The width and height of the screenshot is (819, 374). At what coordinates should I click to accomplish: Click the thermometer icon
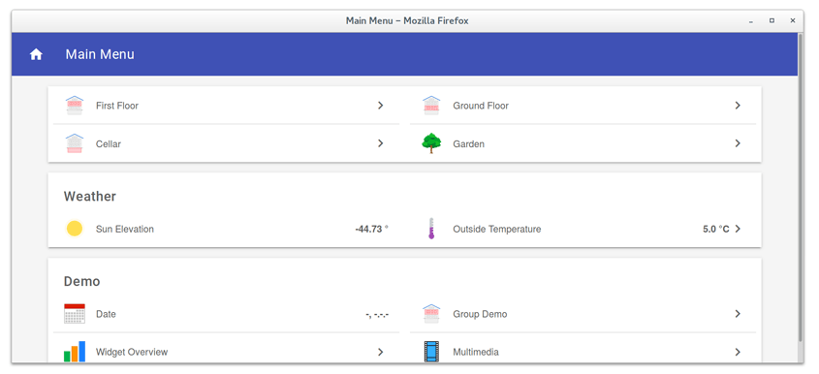(431, 229)
